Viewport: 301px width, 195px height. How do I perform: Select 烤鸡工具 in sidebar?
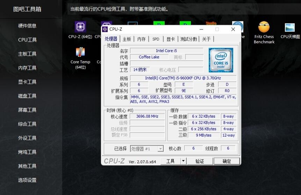tap(27, 152)
